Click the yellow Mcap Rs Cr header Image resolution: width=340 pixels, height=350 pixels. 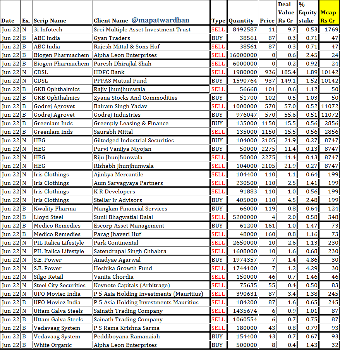[329, 12]
